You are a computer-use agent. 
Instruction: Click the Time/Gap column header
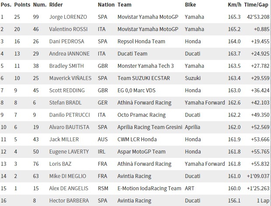point(258,5)
